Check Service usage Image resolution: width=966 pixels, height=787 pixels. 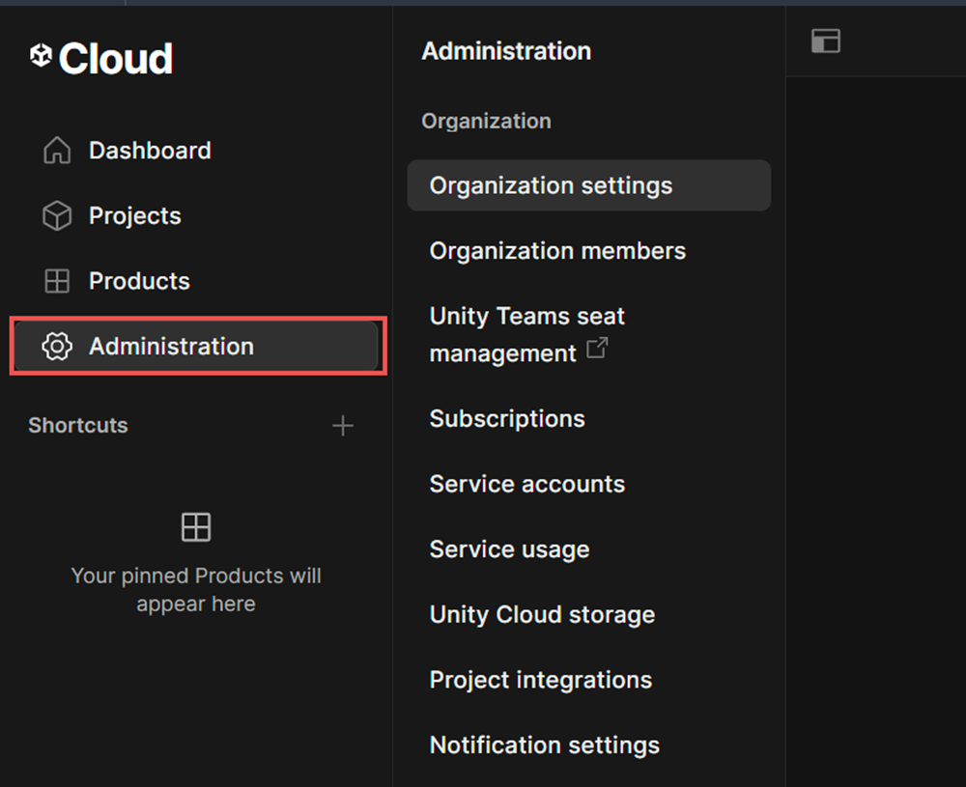tap(509, 548)
